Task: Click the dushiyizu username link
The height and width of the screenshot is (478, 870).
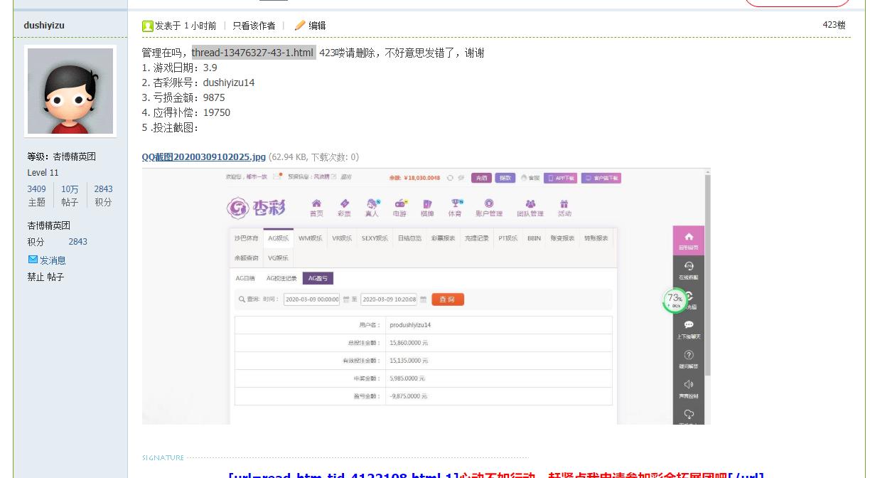Action: (44, 25)
